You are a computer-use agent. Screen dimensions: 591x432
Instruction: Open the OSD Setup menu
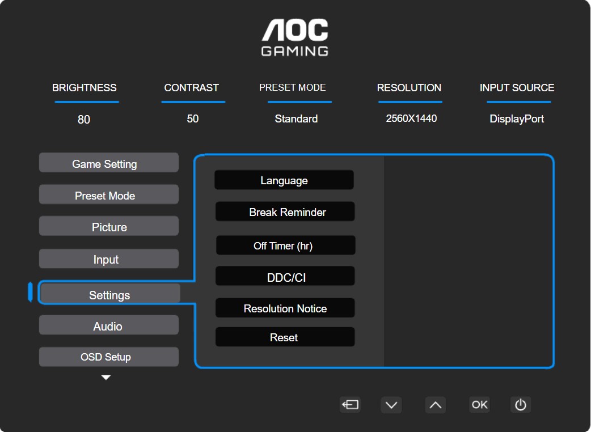point(108,357)
